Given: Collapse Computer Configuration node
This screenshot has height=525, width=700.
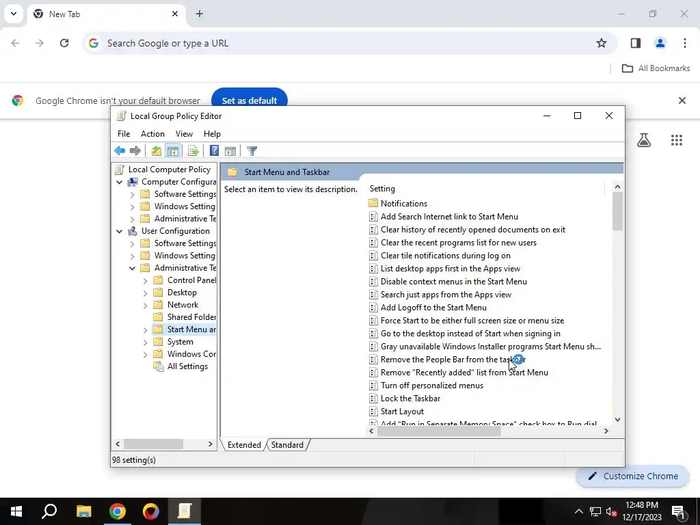Looking at the screenshot, I should [119, 182].
